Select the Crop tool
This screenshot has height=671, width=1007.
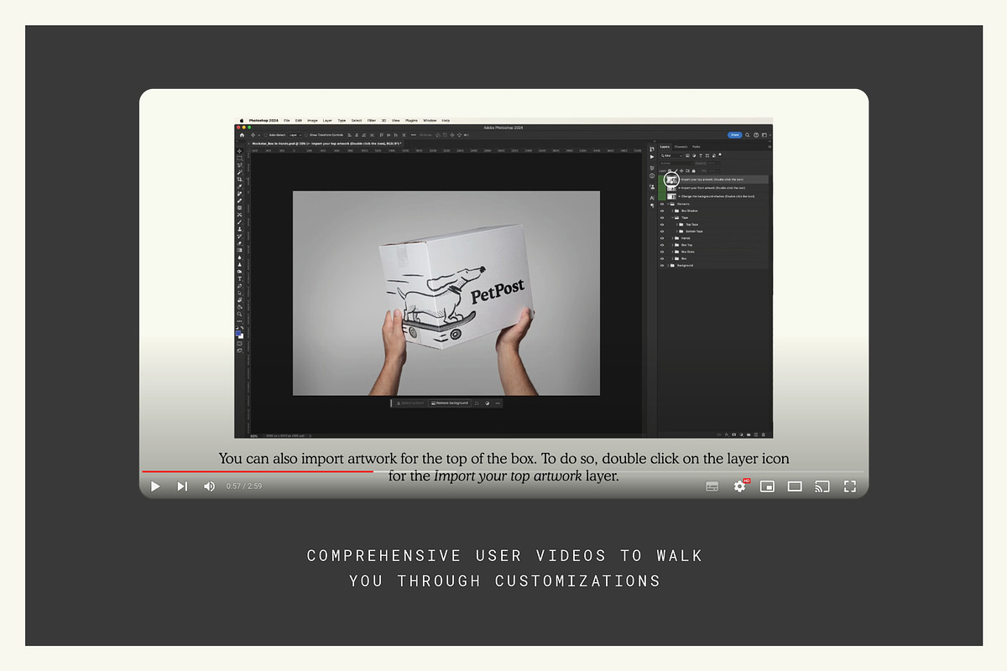pyautogui.click(x=239, y=179)
